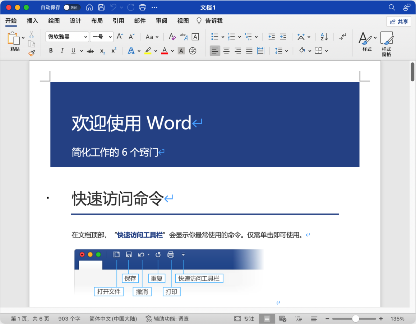Image resolution: width=416 pixels, height=324 pixels.
Task: Click the word count in status bar
Action: point(69,318)
